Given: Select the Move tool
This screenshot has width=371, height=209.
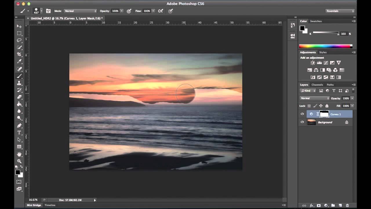Looking at the screenshot, I should pos(19,26).
